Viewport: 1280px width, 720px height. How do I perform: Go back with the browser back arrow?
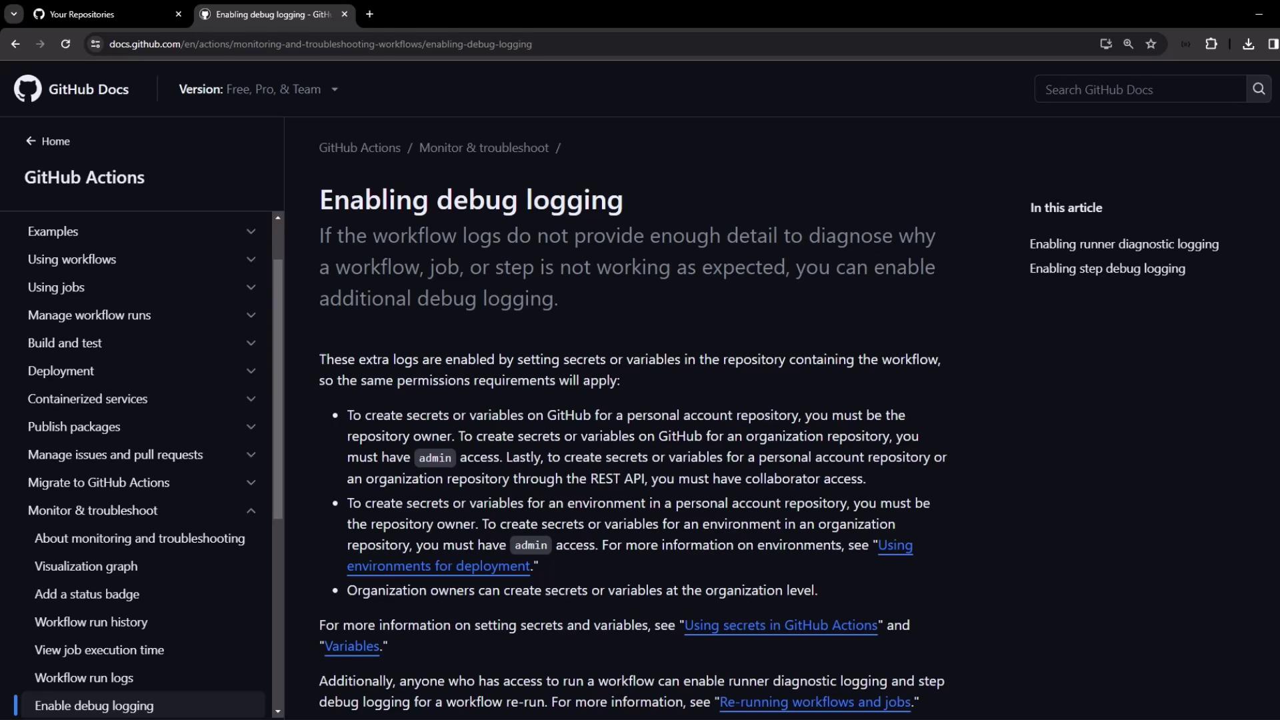[15, 44]
